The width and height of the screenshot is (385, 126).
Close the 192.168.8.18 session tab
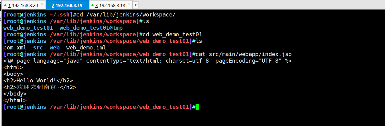point(129,4)
